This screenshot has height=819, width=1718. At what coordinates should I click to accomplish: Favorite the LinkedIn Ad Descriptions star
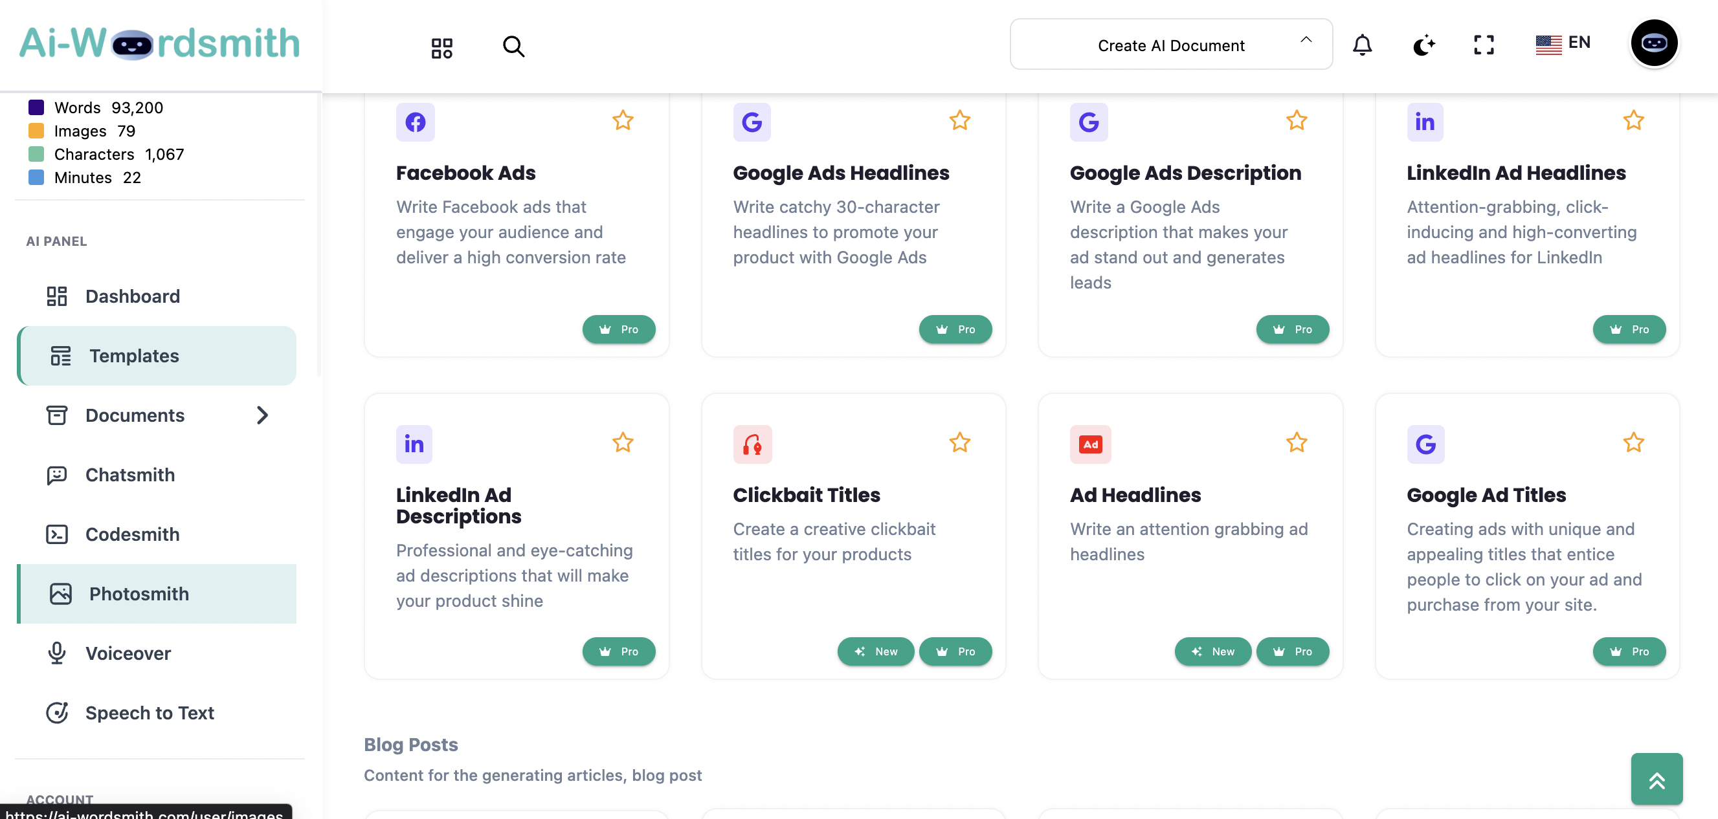[622, 442]
